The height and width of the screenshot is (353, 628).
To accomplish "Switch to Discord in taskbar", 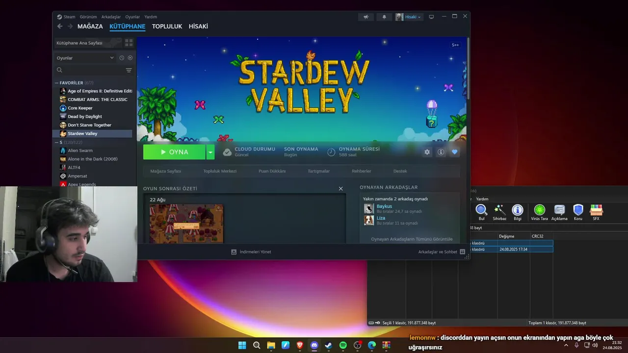I will point(314,345).
